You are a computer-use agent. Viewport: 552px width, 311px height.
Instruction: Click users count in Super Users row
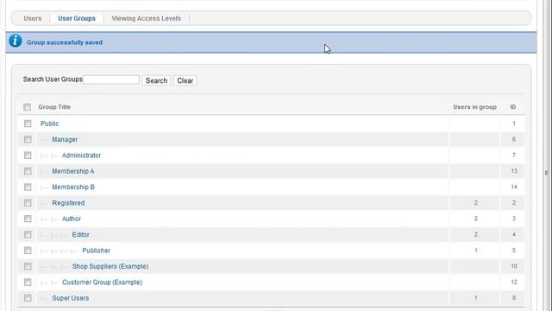(x=475, y=298)
